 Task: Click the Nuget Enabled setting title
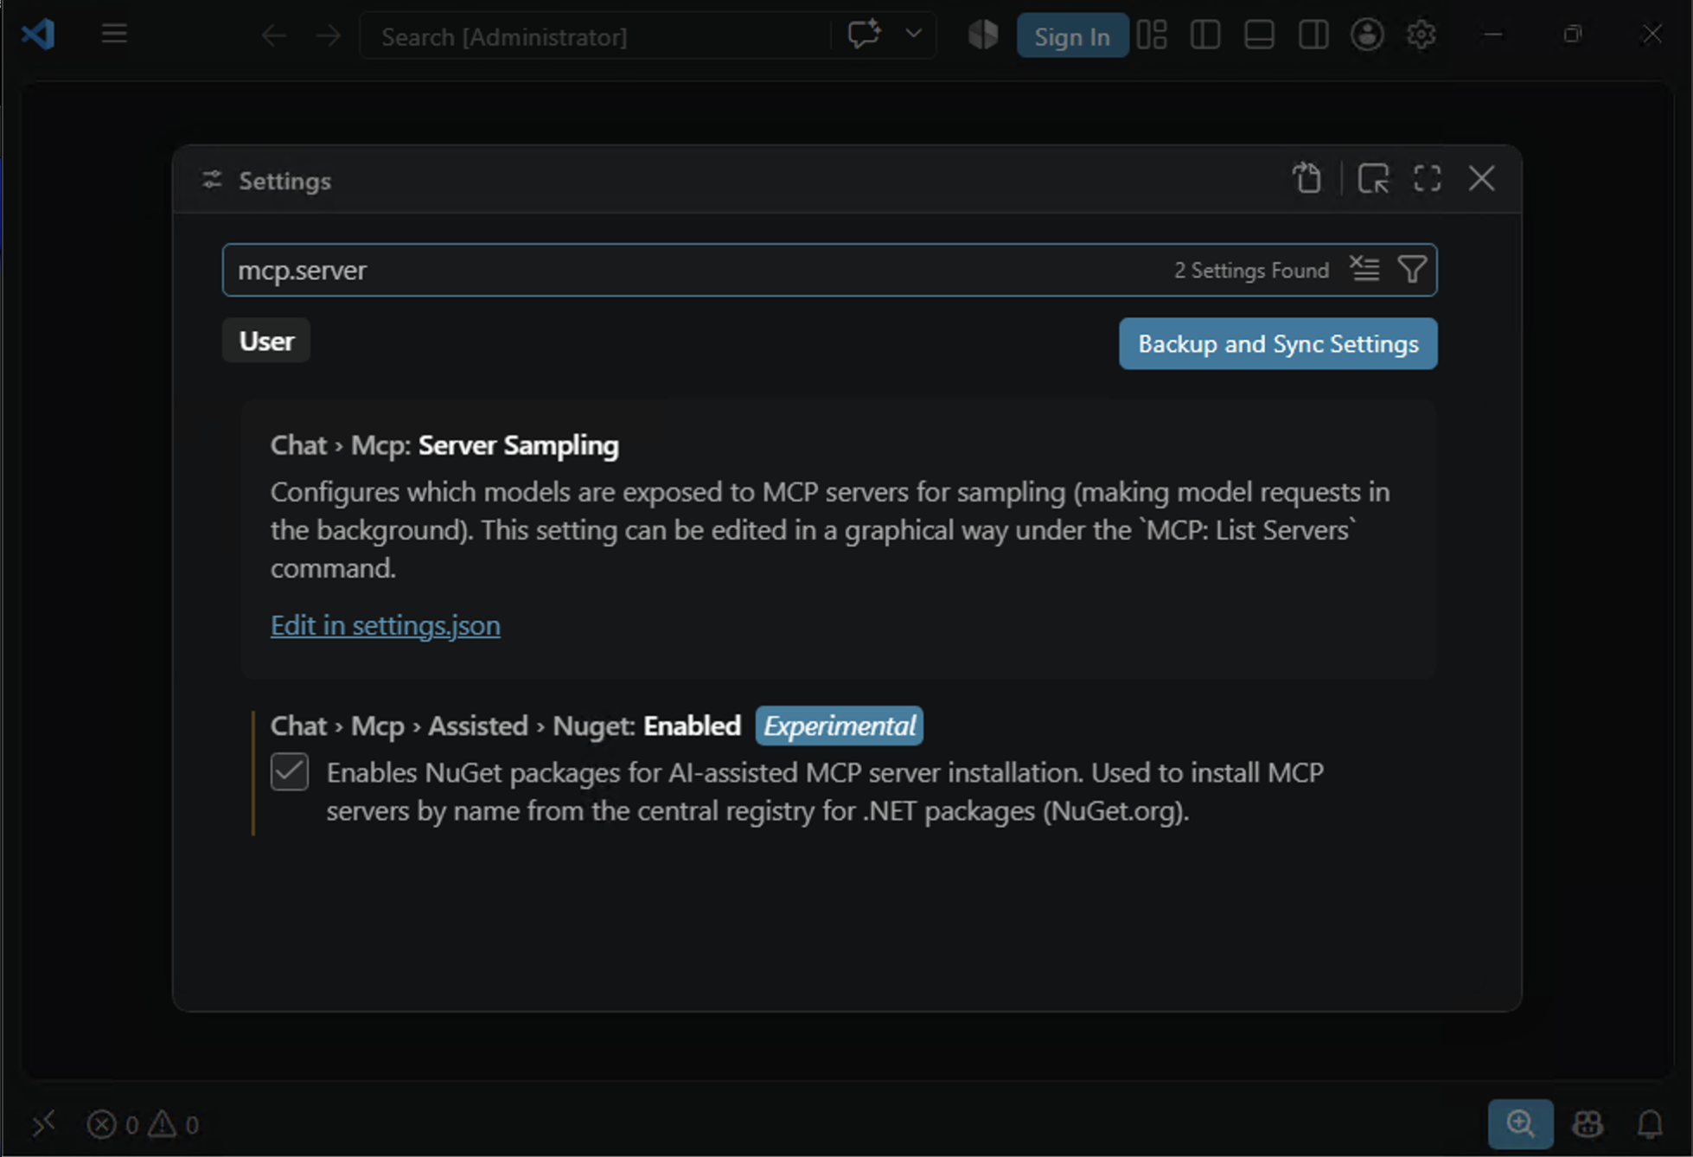point(506,726)
